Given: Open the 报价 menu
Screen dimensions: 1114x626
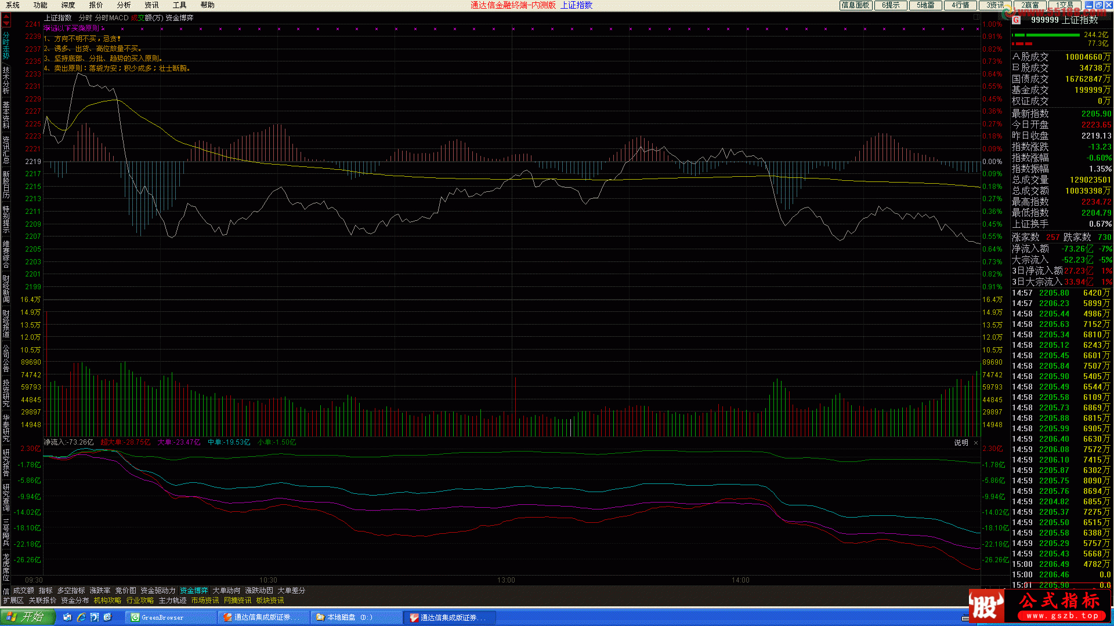Looking at the screenshot, I should (96, 5).
